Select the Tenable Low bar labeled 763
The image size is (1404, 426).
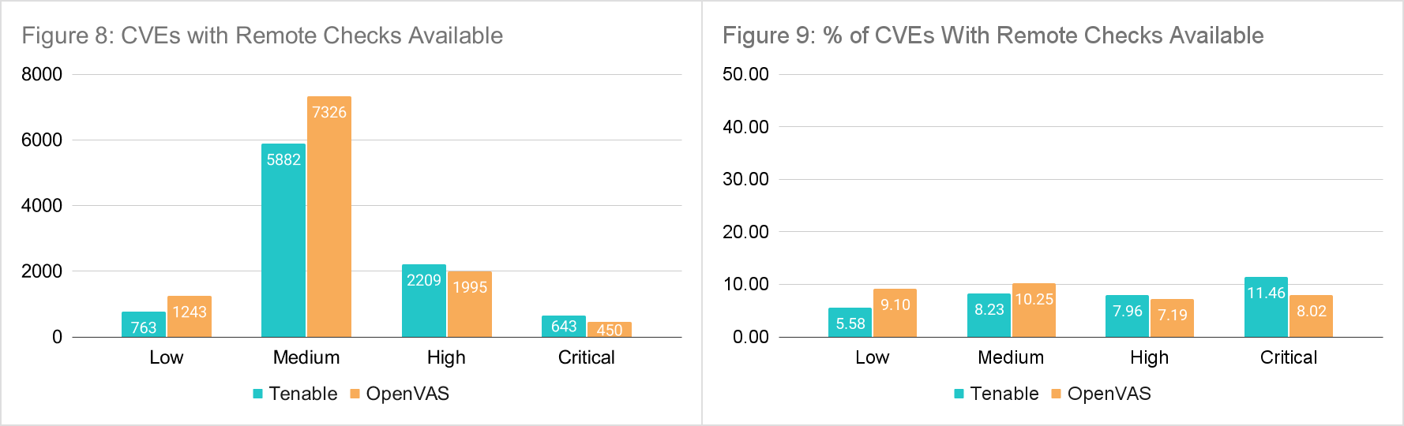[144, 324]
